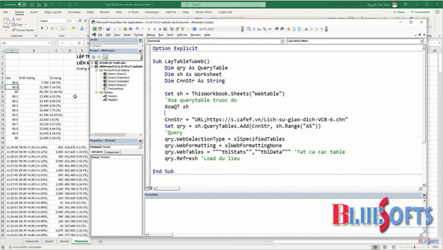Image resolution: width=443 pixels, height=250 pixels.
Task: Toggle Folders icon in Project explorer
Action: (105, 57)
